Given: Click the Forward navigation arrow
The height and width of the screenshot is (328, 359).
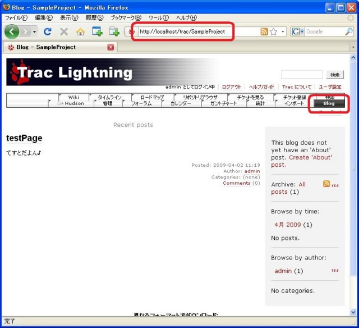Looking at the screenshot, I should tap(25, 31).
